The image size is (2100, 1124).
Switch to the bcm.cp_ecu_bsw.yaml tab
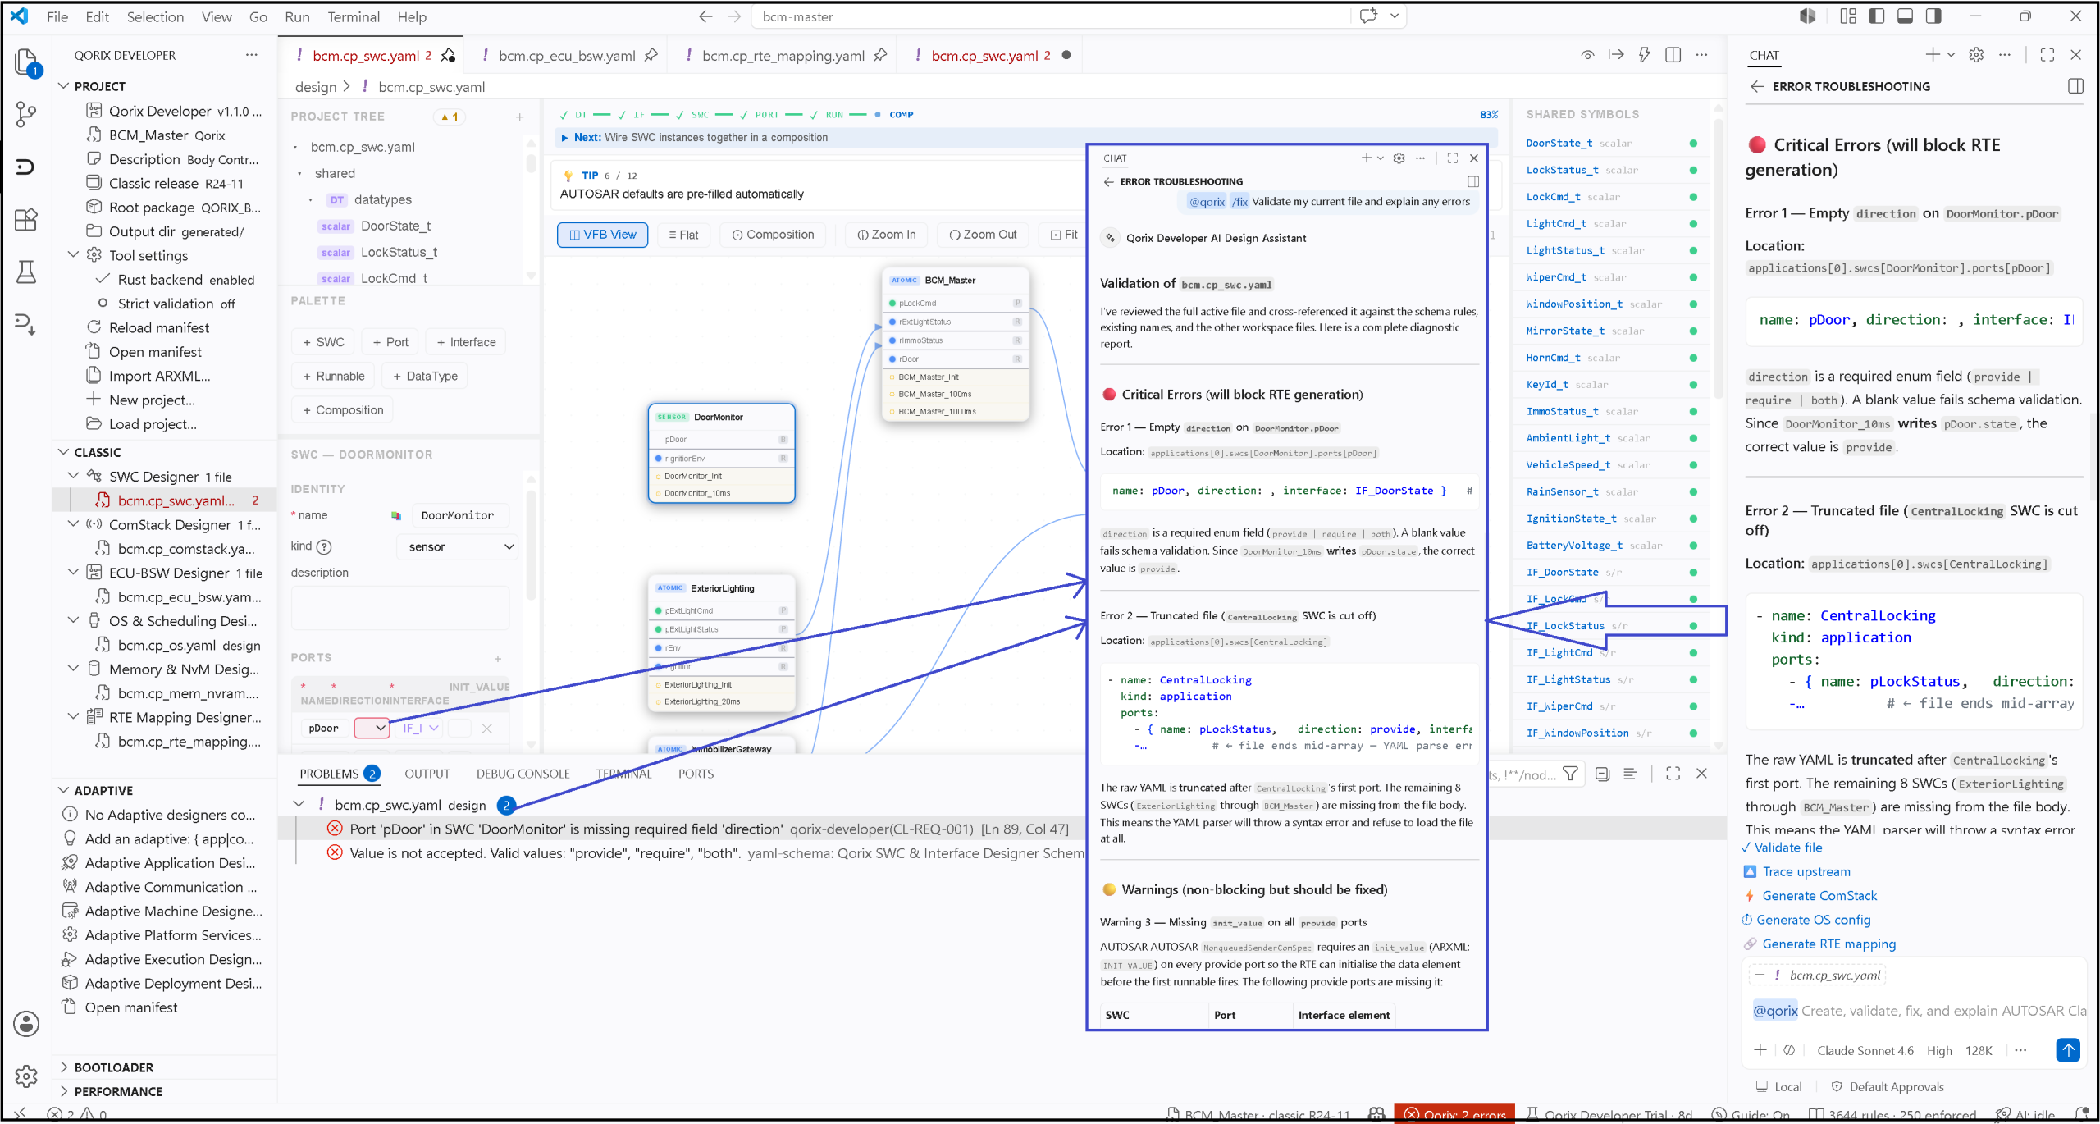tap(566, 55)
